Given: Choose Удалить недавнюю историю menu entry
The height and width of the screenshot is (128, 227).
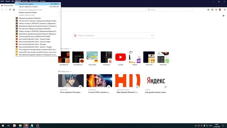Looking at the screenshot, I should pyautogui.click(x=38, y=6).
